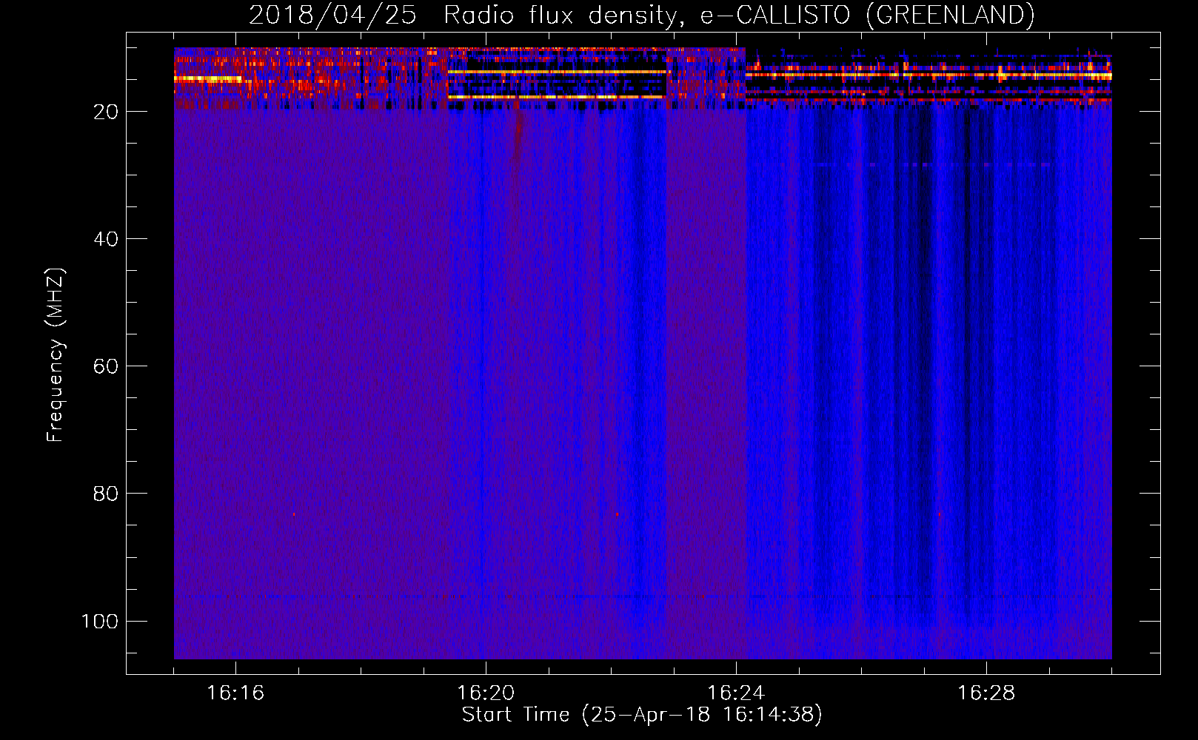Click the 60 frequency tick label
This screenshot has height=740, width=1198.
point(106,366)
